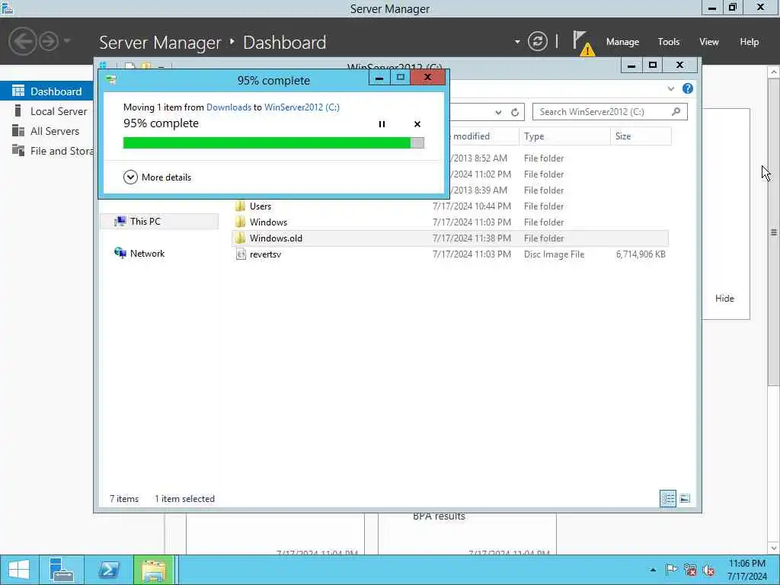Pause the file move operation
Image resolution: width=780 pixels, height=585 pixels.
[382, 124]
